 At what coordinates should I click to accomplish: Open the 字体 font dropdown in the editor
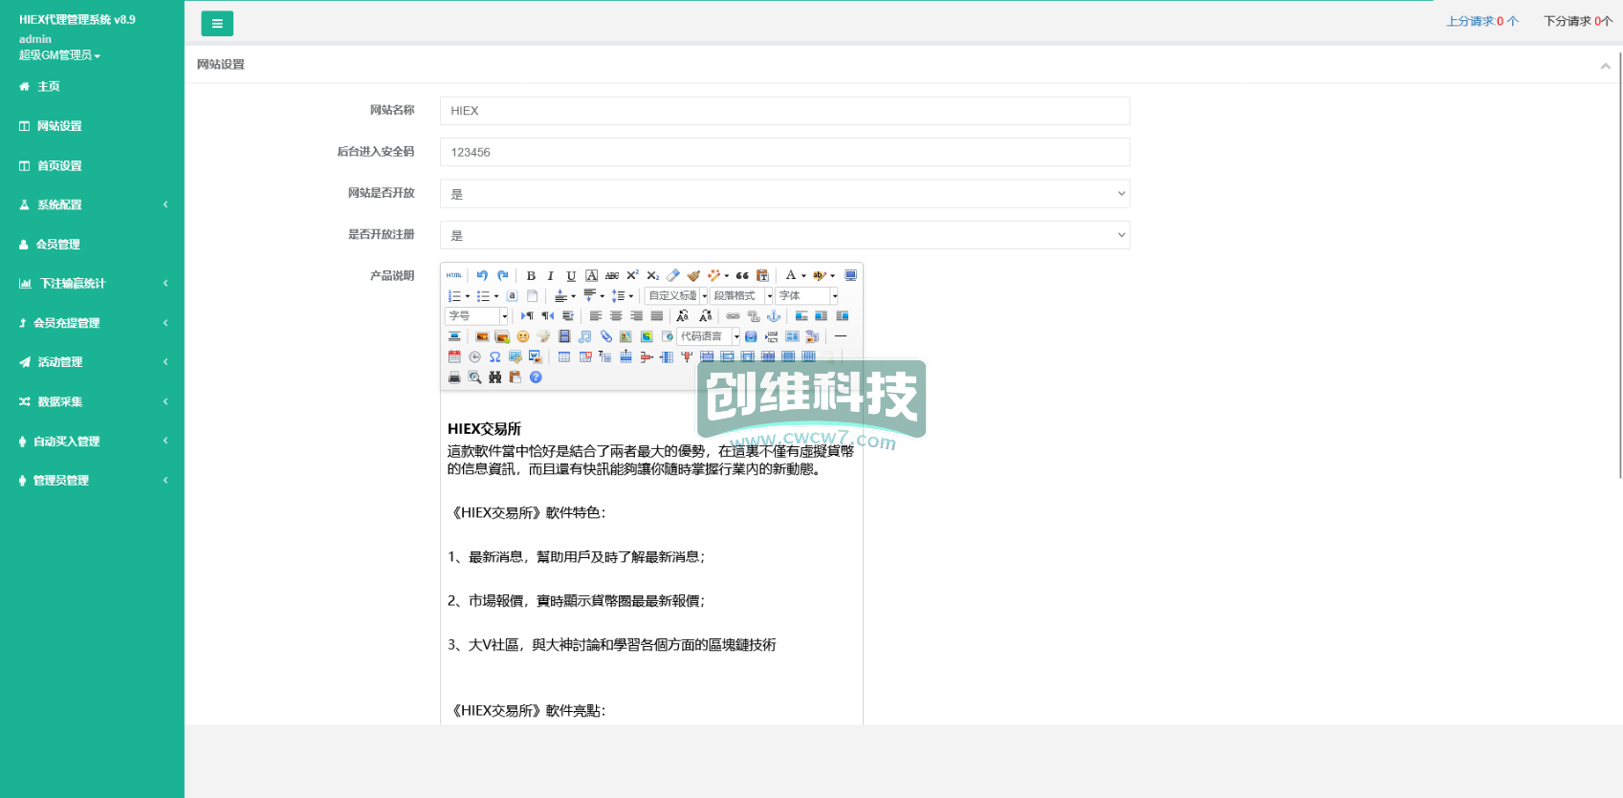806,296
